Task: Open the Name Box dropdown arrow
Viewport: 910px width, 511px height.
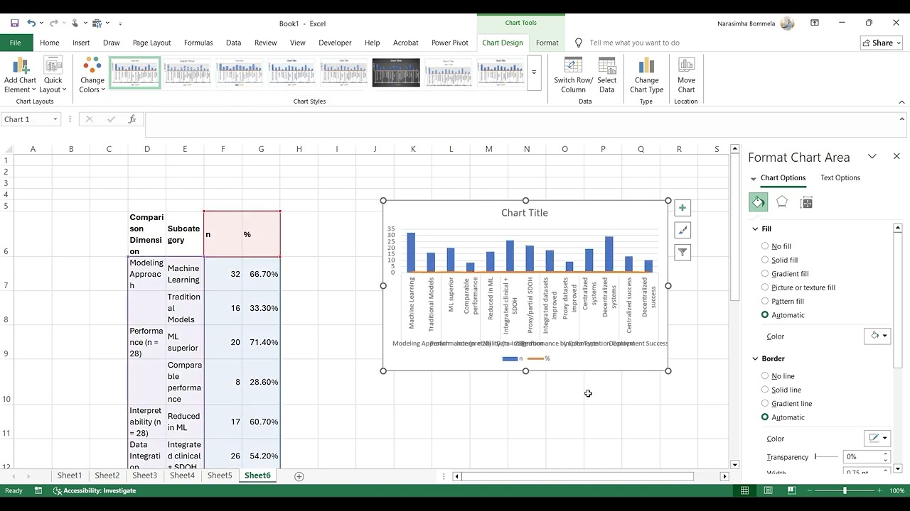Action: (55, 119)
